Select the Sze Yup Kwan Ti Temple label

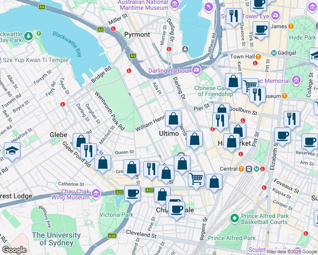pos(36,60)
